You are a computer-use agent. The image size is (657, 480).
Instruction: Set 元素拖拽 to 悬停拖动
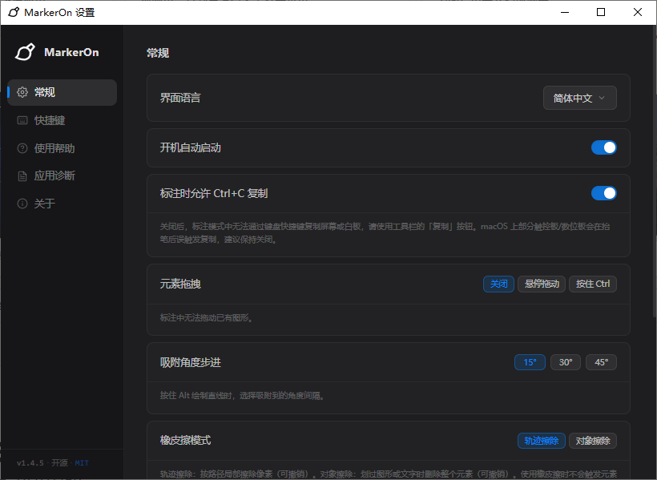[x=542, y=284]
